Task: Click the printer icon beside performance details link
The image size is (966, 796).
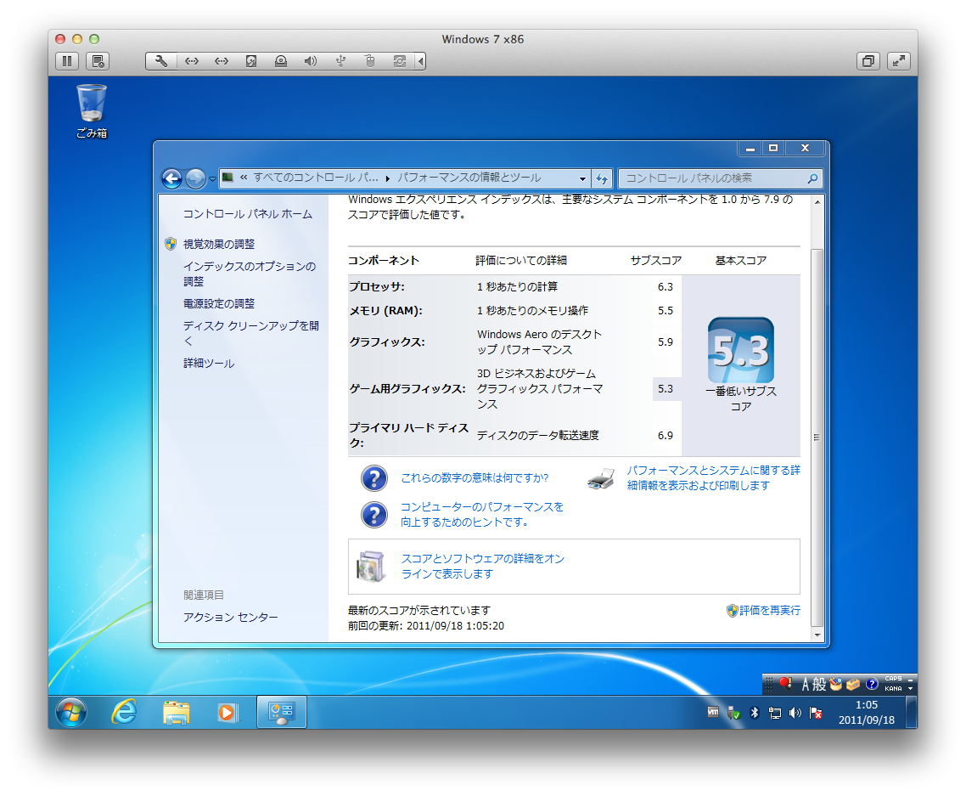Action: (x=601, y=478)
